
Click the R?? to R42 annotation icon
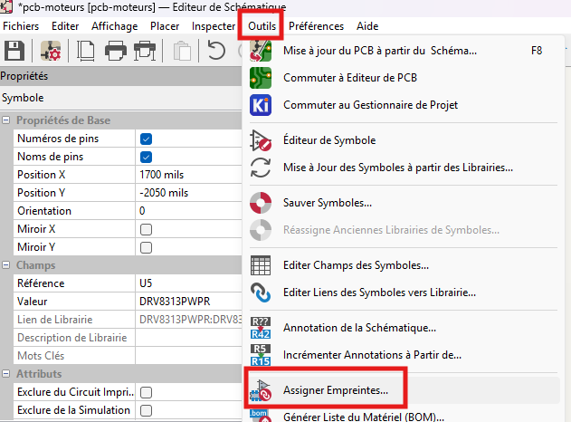(261, 328)
